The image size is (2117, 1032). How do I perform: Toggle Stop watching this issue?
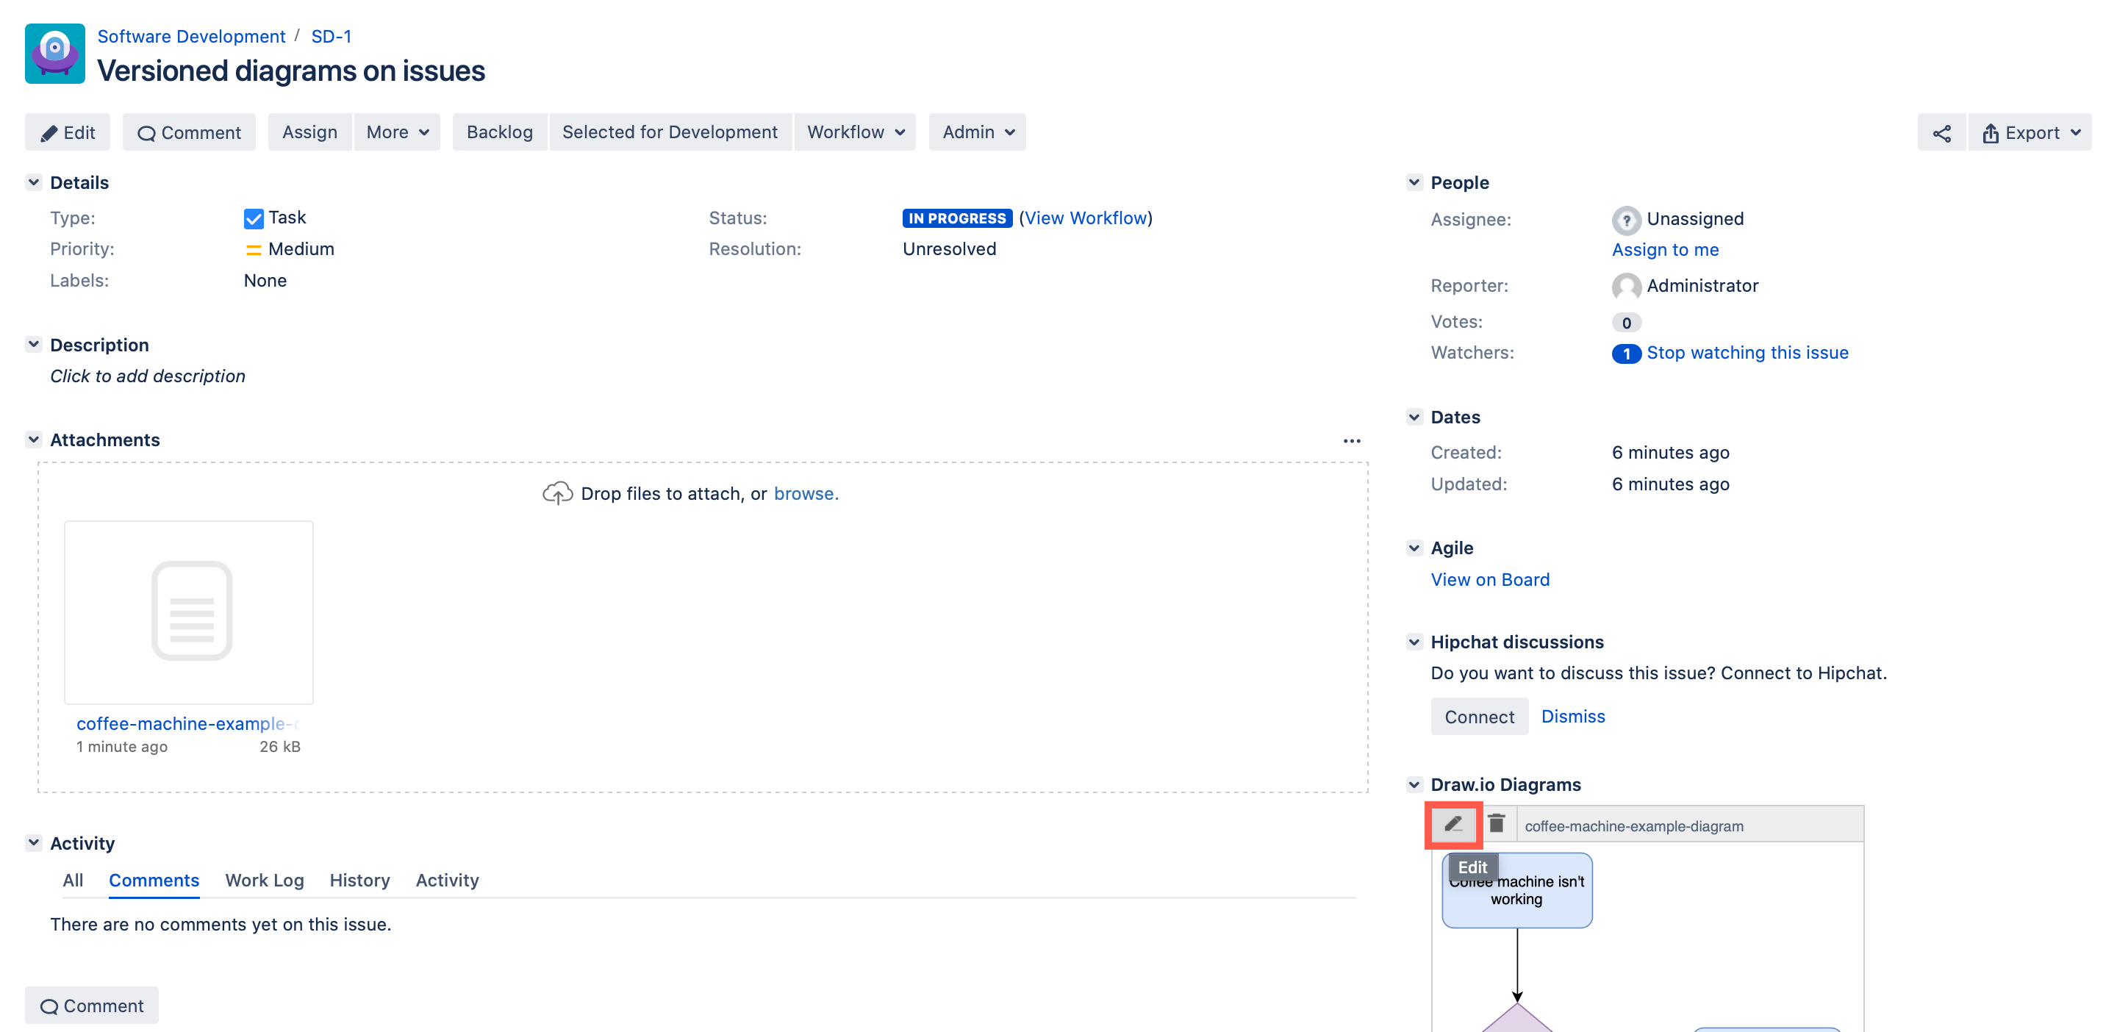1748,353
